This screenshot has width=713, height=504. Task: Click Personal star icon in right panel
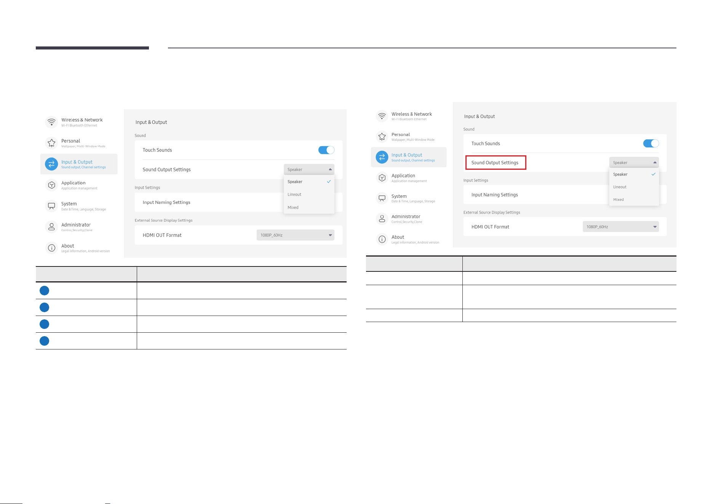coord(382,137)
